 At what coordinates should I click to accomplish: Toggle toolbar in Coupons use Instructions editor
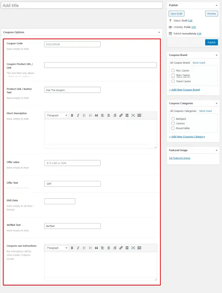(x=139, y=248)
